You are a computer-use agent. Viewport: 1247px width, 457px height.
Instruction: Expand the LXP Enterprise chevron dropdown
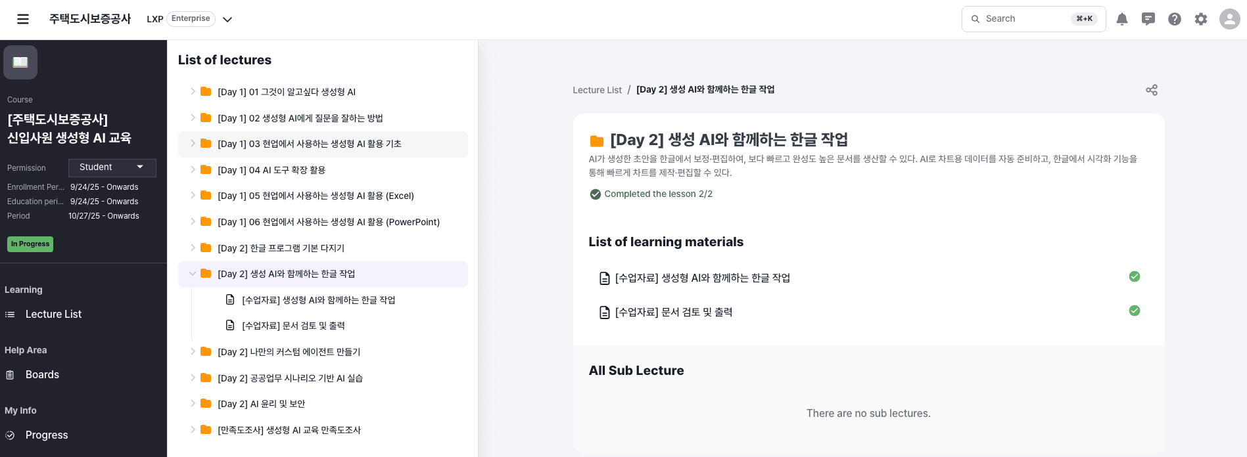(227, 20)
